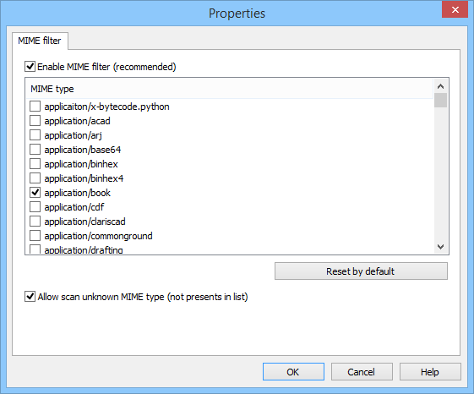Check the application/base64 checkbox
The image size is (474, 394).
tap(35, 150)
